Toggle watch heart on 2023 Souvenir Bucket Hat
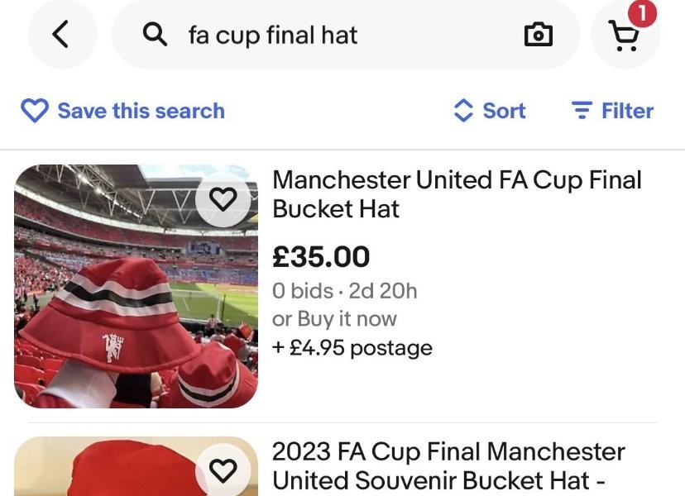 point(224,470)
